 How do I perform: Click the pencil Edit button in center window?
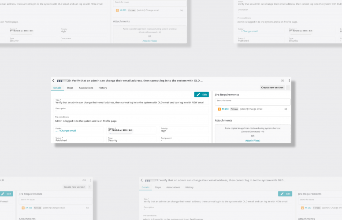[x=201, y=95]
